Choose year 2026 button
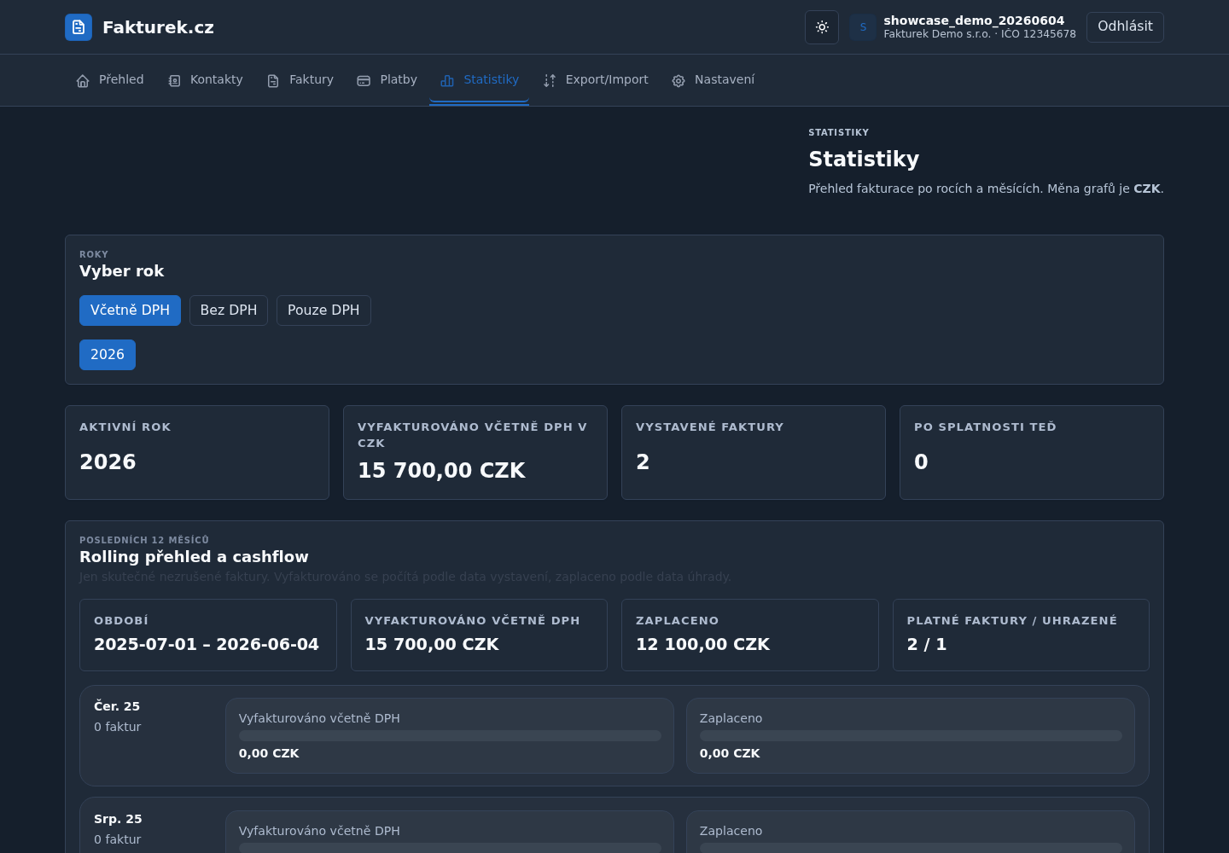Viewport: 1229px width, 853px height. pyautogui.click(x=108, y=355)
